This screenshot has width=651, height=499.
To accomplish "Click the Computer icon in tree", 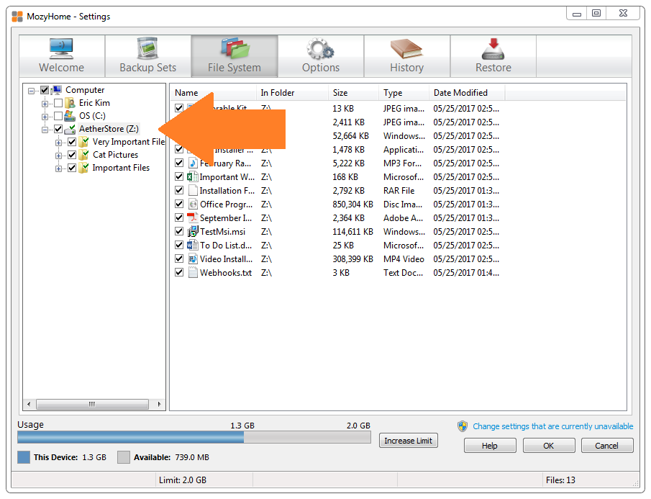I will click(57, 90).
